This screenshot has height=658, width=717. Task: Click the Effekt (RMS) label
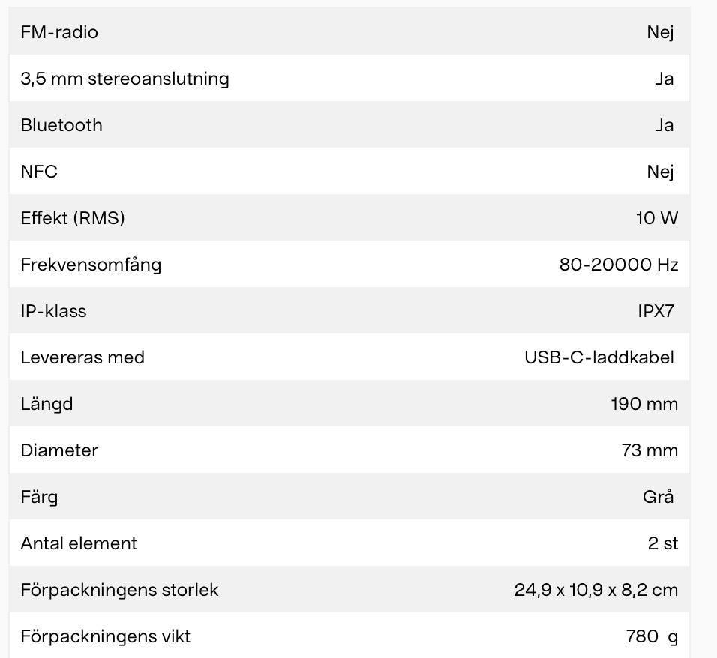[x=73, y=218]
